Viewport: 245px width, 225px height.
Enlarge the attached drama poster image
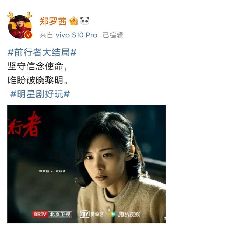pos(86,164)
